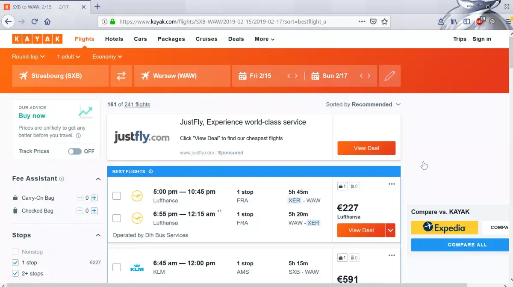
Task: Select the 6:55 pm Lufthansa flight checkbox
Action: click(116, 218)
